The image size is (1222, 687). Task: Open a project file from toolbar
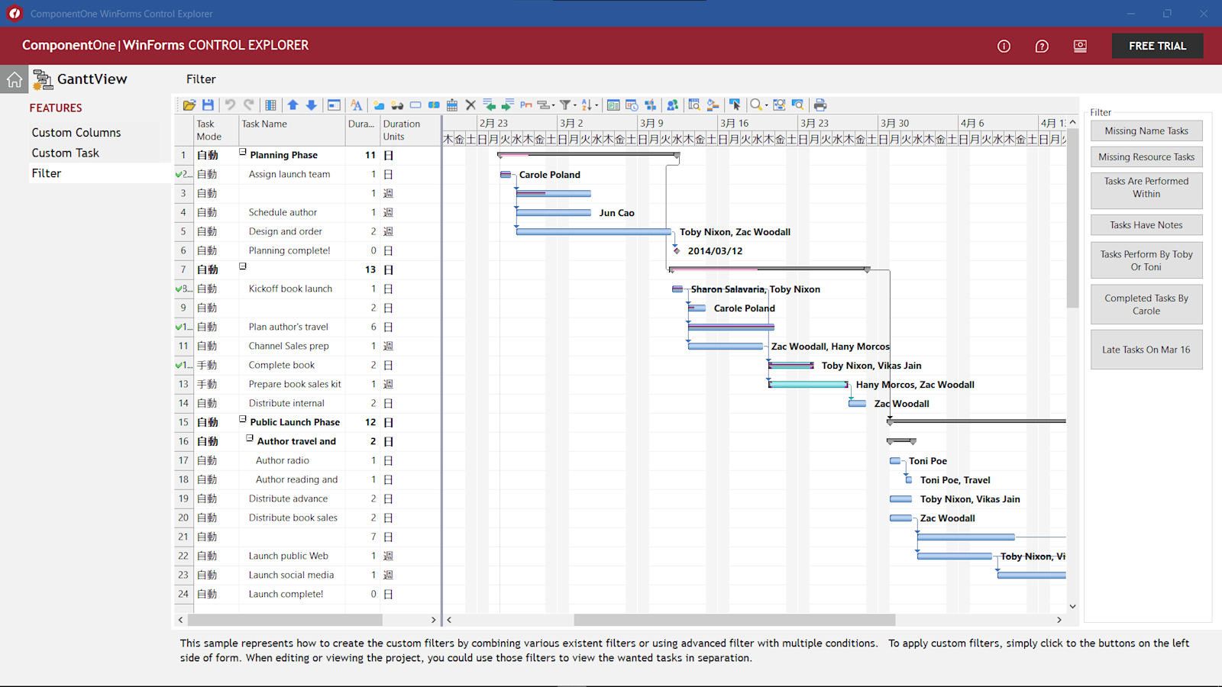point(189,105)
